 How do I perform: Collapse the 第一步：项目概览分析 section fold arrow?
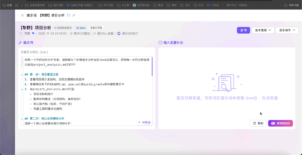22,75
